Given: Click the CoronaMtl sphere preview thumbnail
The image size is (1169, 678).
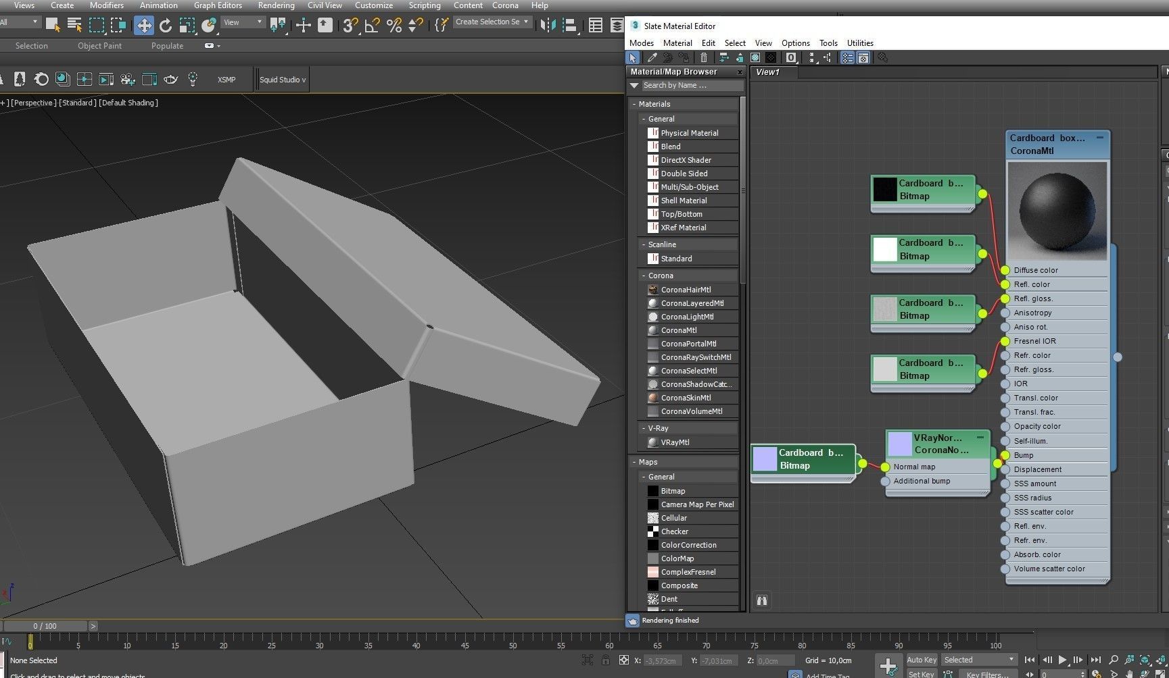Looking at the screenshot, I should pos(1057,211).
